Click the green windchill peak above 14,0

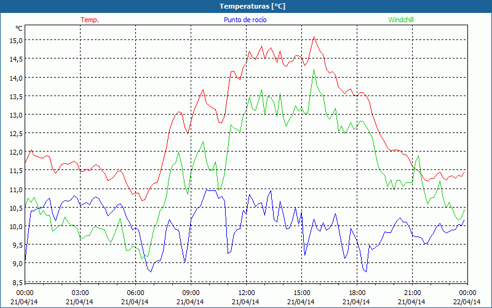pos(314,70)
